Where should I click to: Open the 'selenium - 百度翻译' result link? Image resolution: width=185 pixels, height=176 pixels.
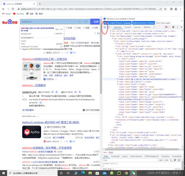point(34,85)
